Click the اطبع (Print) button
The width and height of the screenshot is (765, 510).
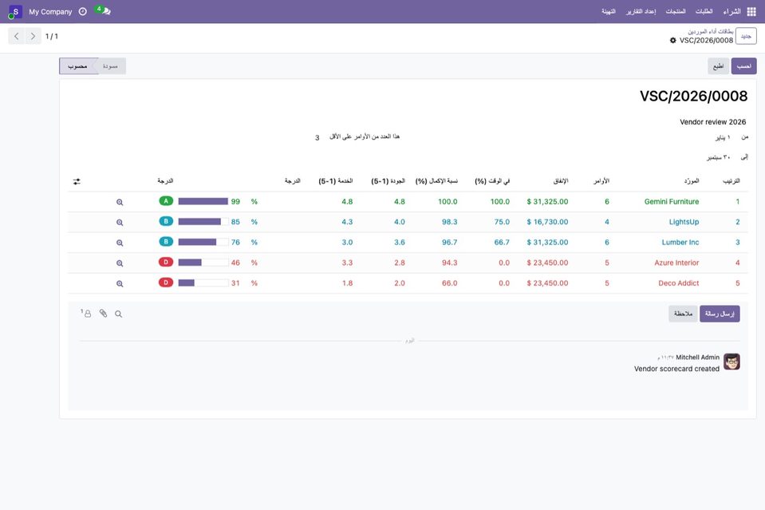coord(719,66)
